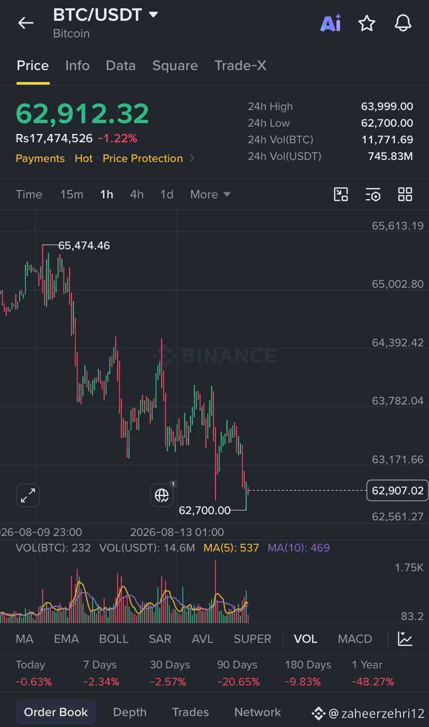Switch to the Square tab
The width and height of the screenshot is (429, 727).
pyautogui.click(x=175, y=65)
